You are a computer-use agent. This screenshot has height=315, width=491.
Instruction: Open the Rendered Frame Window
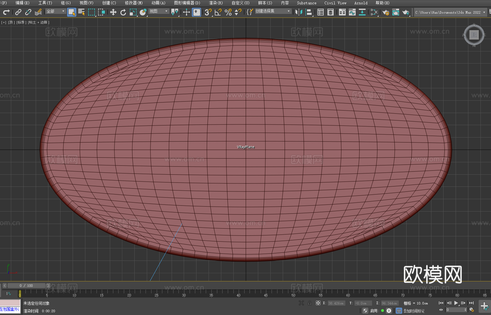[396, 12]
